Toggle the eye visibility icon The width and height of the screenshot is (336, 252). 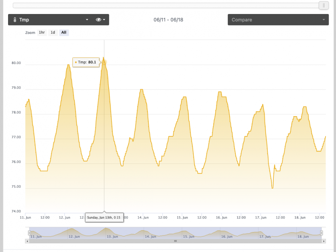[x=98, y=20]
